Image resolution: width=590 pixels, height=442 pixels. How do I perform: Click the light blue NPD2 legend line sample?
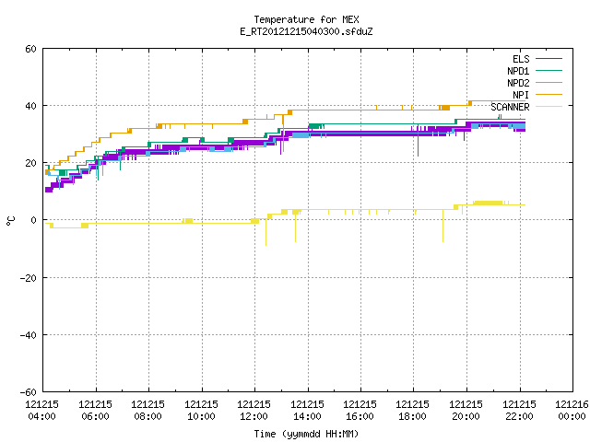549,83
